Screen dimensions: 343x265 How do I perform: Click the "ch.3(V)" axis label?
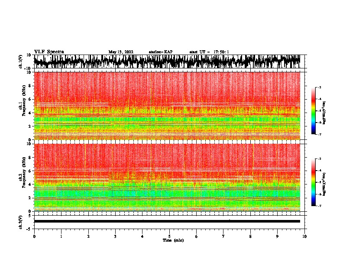coord(21,222)
